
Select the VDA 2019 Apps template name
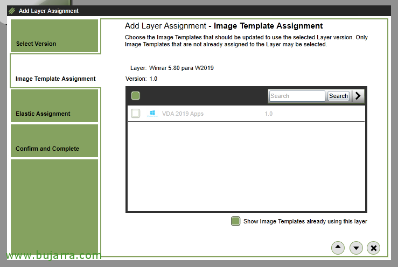click(x=183, y=114)
